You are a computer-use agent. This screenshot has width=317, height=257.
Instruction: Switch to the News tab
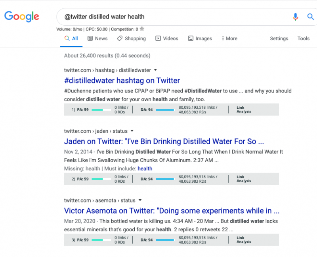tap(97, 38)
